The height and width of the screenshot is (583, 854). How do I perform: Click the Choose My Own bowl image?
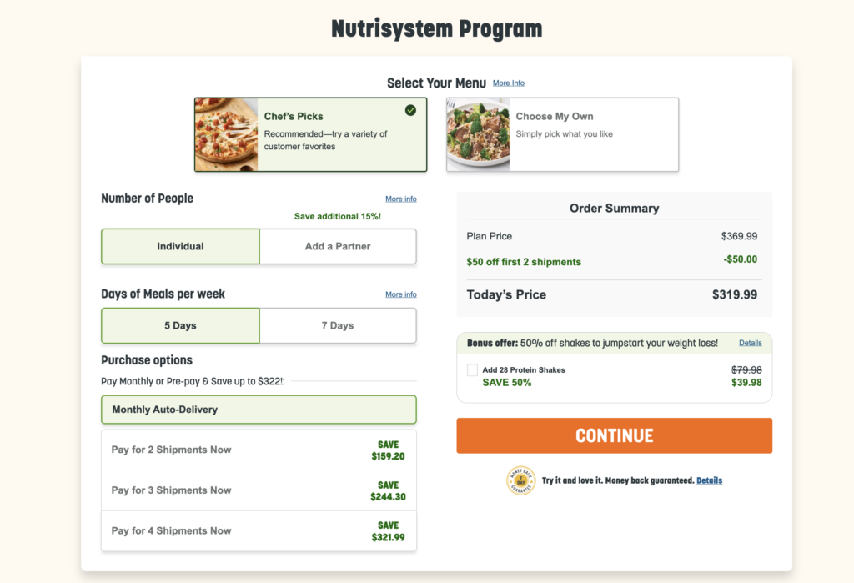[479, 134]
